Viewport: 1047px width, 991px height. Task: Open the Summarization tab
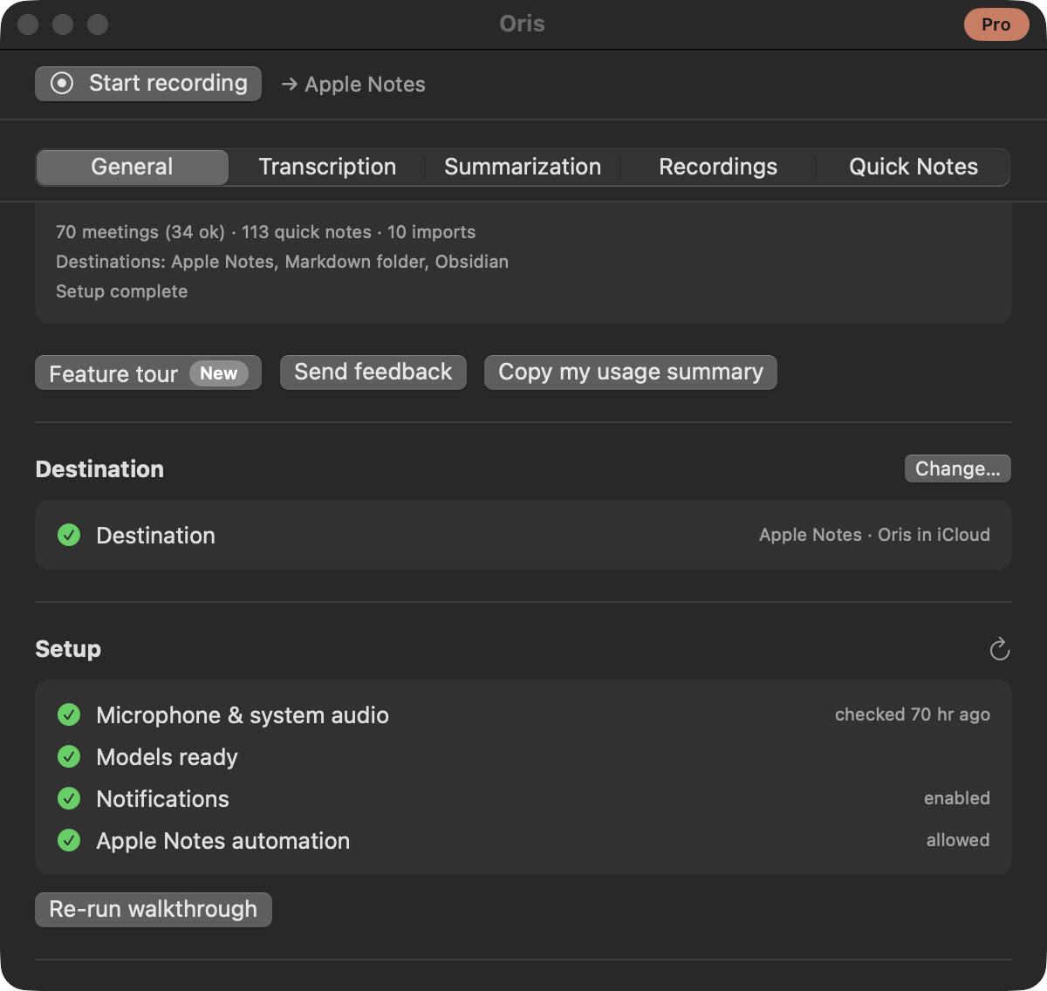pyautogui.click(x=523, y=167)
